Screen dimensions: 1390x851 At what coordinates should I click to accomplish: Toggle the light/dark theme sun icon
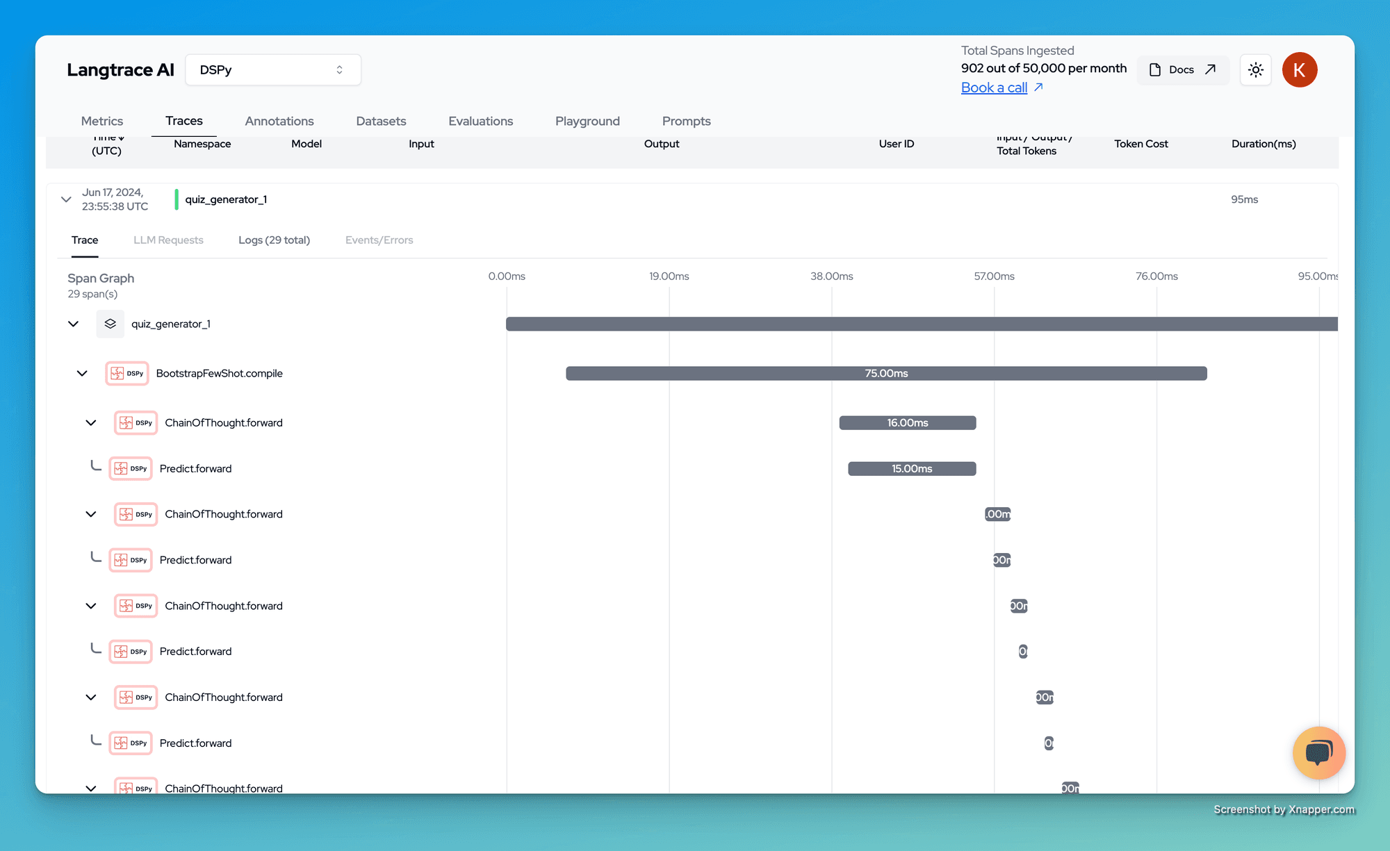[x=1255, y=70]
